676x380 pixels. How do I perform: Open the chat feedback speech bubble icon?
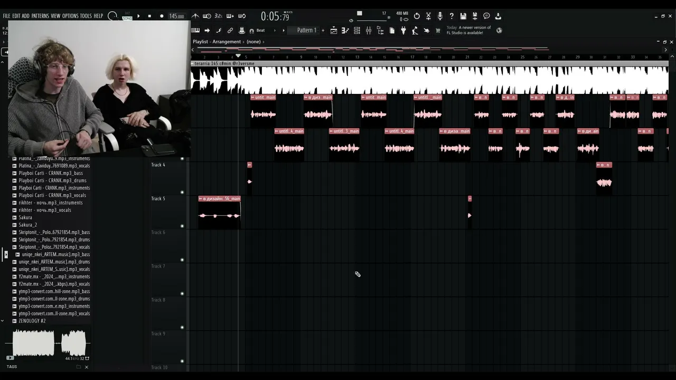pyautogui.click(x=486, y=16)
